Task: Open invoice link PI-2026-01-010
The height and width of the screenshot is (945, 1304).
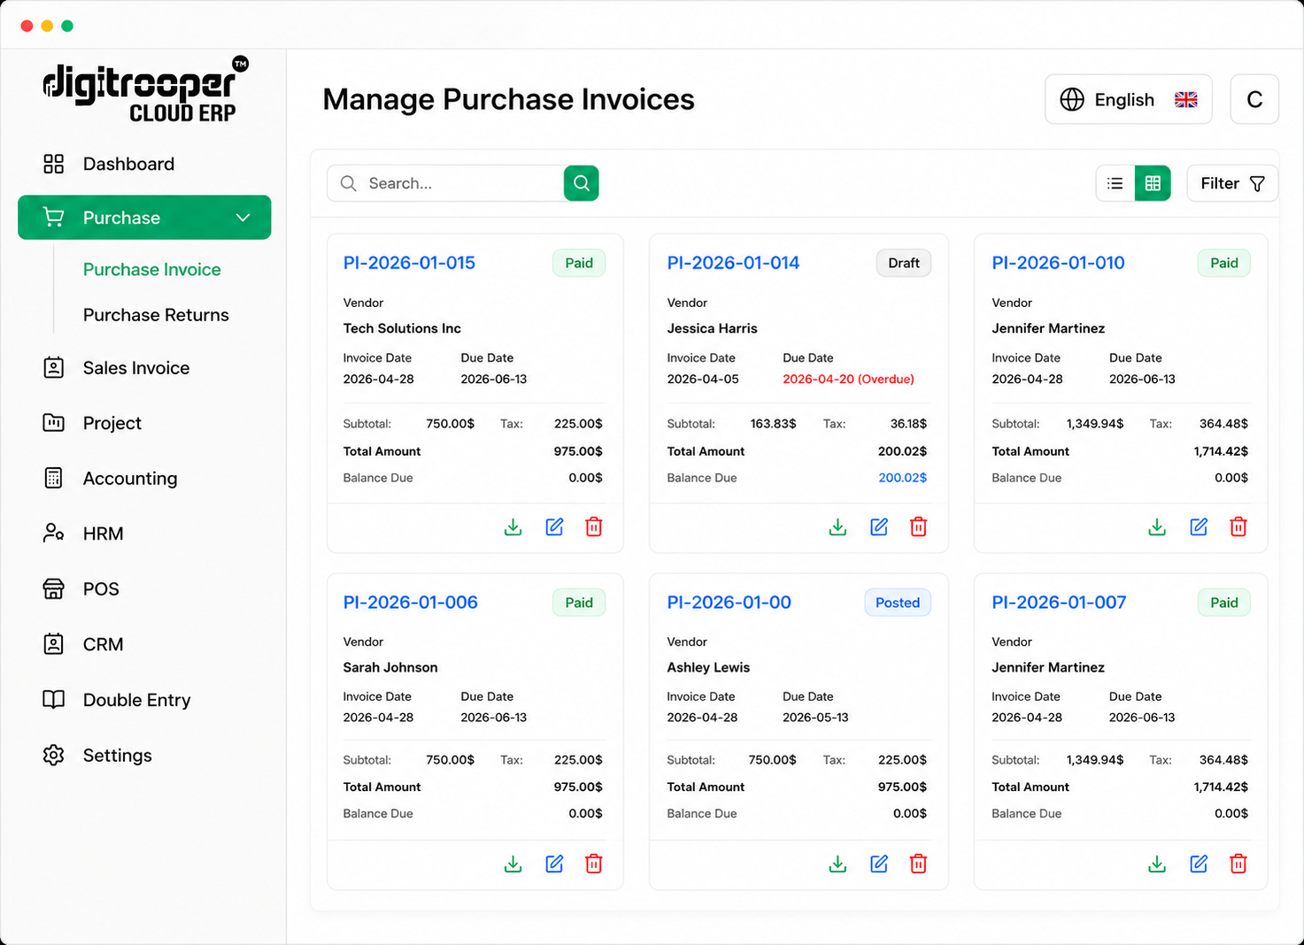Action: (1058, 263)
